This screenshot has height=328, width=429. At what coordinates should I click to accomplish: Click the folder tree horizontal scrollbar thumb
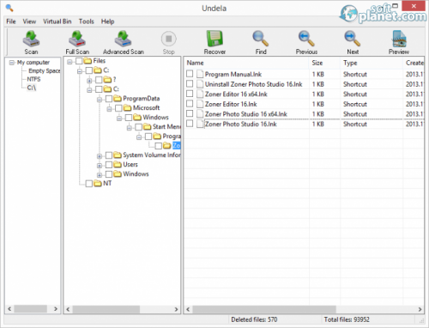click(x=106, y=309)
